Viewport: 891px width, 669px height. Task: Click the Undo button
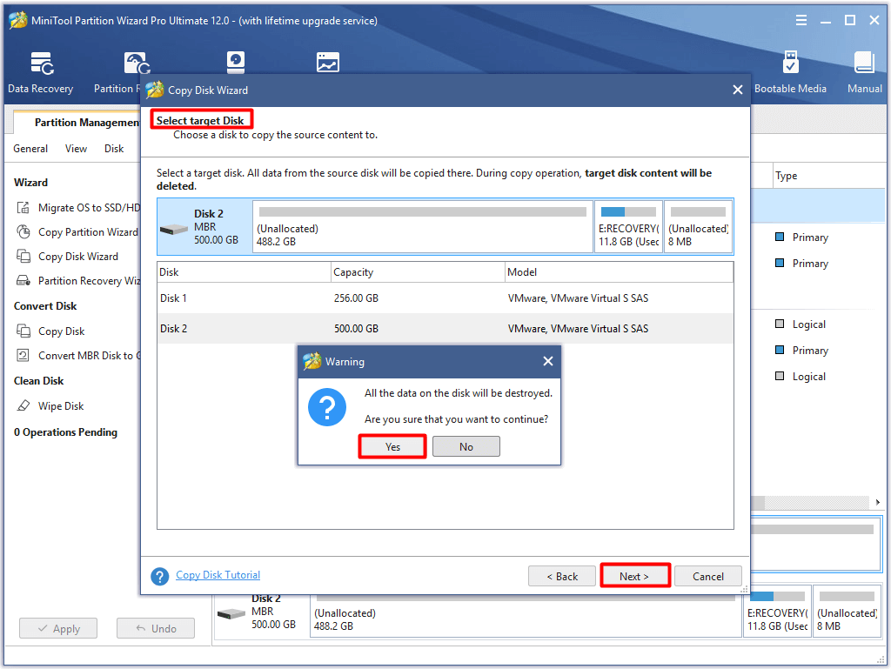pyautogui.click(x=156, y=628)
